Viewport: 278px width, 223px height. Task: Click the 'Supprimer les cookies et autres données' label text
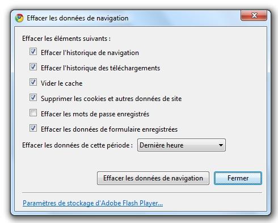pyautogui.click(x=111, y=99)
